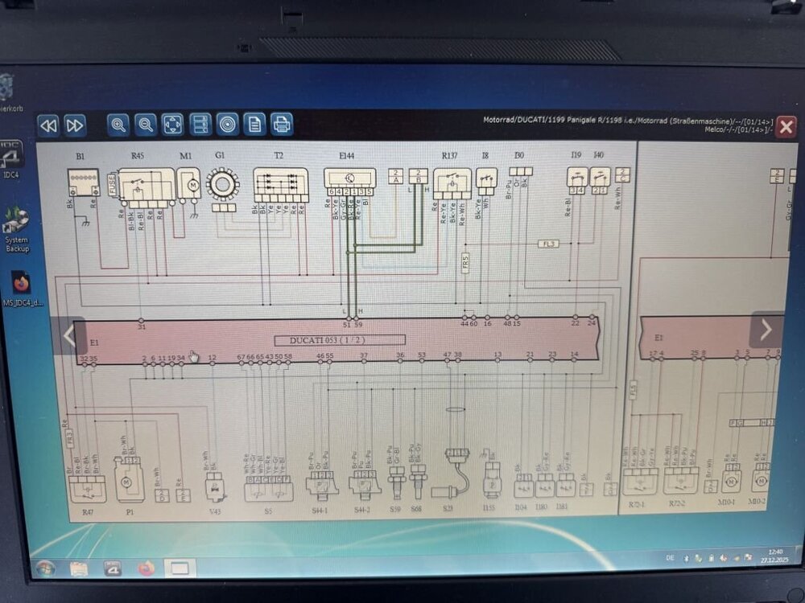Click the taskbar clock showing 12:40
This screenshot has height=603, width=805.
click(x=774, y=556)
